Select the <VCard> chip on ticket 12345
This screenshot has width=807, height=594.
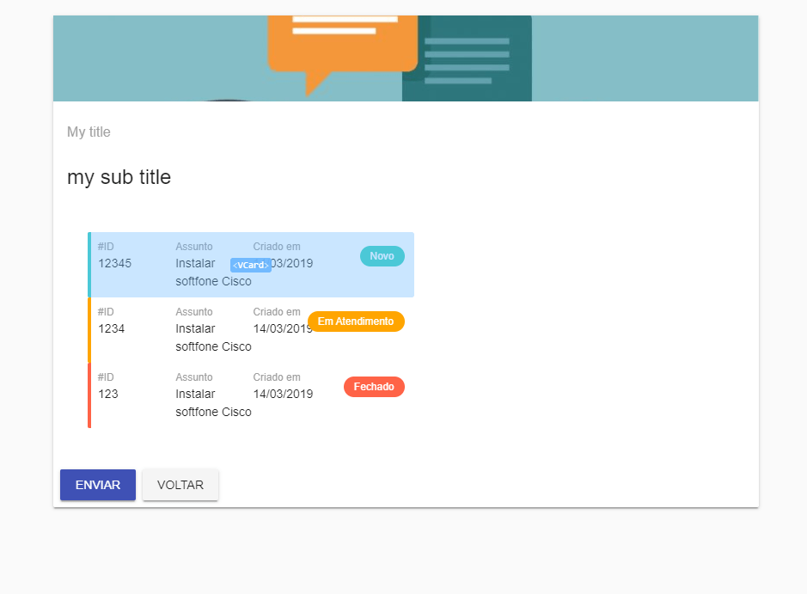click(x=250, y=264)
